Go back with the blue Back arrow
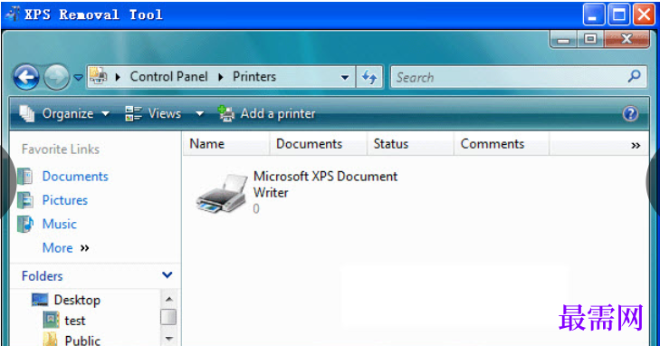Screen dimensions: 660x346 click(x=26, y=77)
